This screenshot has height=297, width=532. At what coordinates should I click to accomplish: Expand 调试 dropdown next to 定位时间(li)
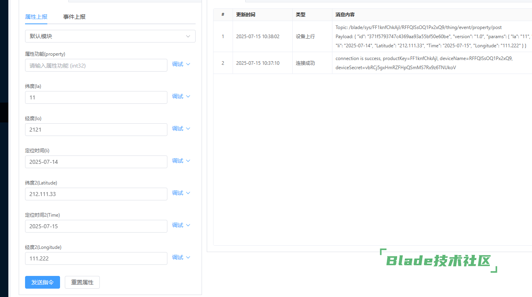pyautogui.click(x=181, y=161)
